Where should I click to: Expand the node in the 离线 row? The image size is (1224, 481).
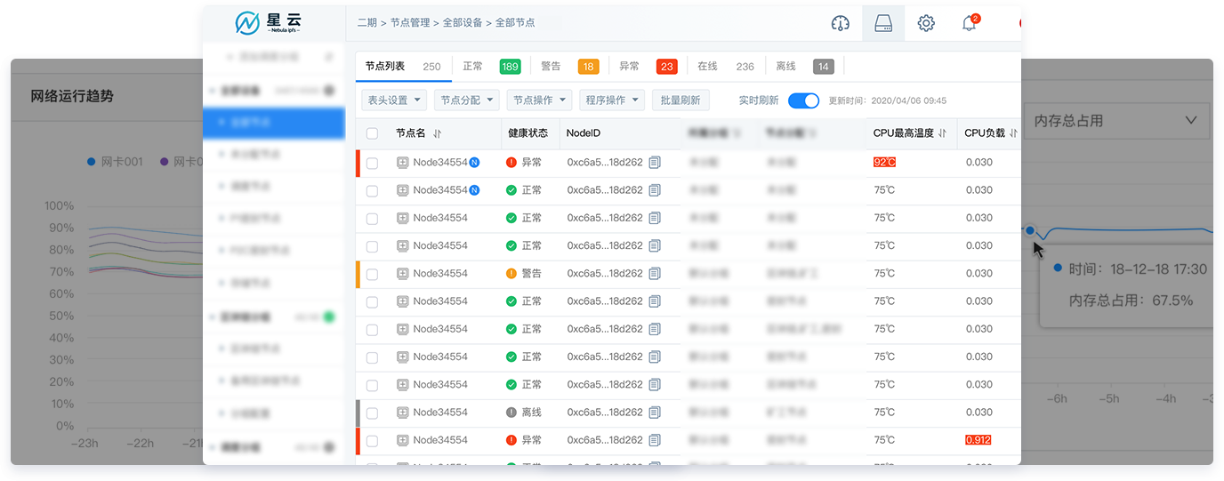[402, 413]
